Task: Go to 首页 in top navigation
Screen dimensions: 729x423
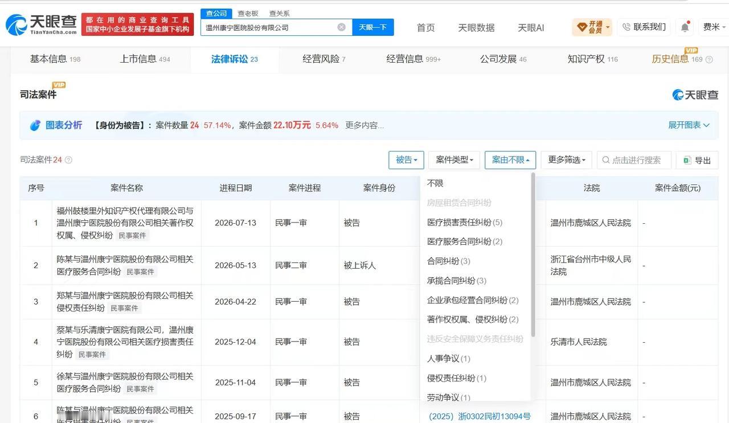Action: click(425, 27)
